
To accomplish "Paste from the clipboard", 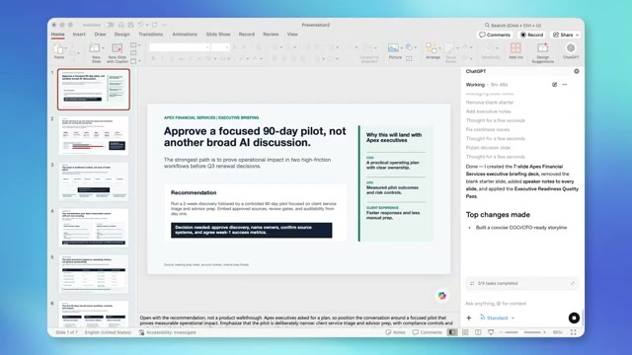I will click(59, 51).
